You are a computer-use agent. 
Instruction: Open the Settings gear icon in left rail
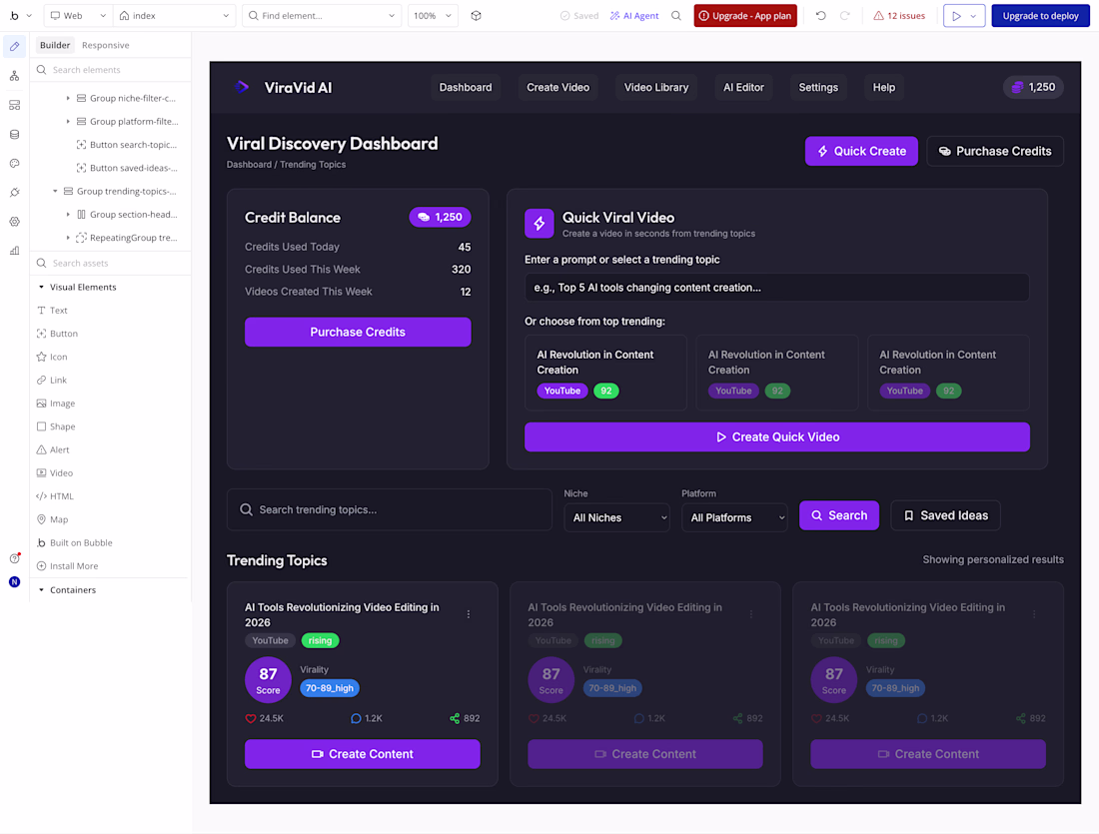coord(15,222)
